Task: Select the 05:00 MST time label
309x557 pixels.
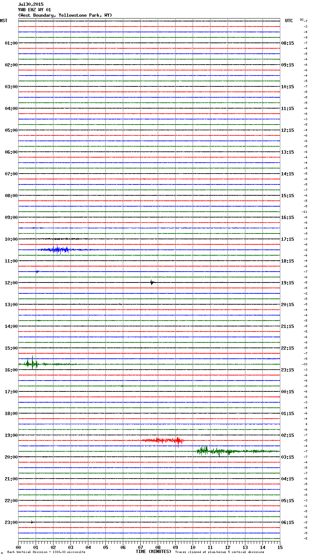Action: point(11,130)
